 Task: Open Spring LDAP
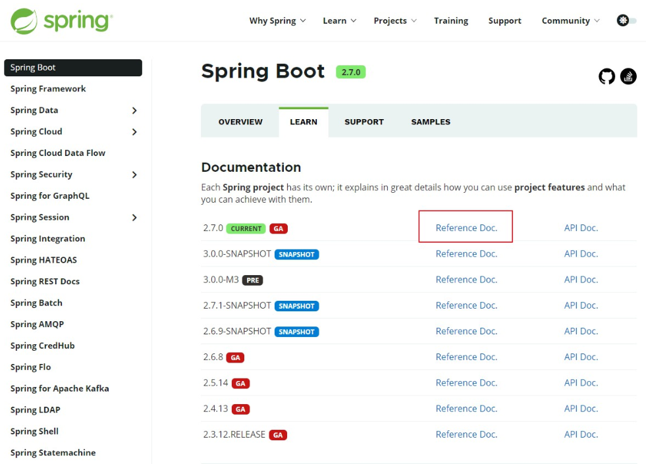pyautogui.click(x=36, y=410)
